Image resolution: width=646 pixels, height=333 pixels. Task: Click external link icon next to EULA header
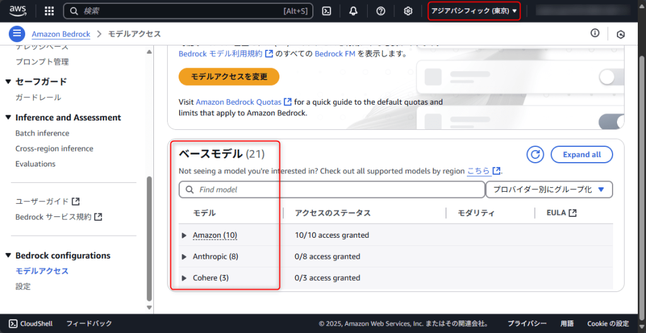pos(573,213)
